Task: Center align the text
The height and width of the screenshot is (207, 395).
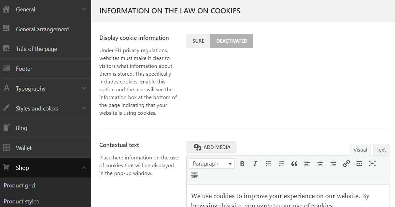Action: coord(320,164)
